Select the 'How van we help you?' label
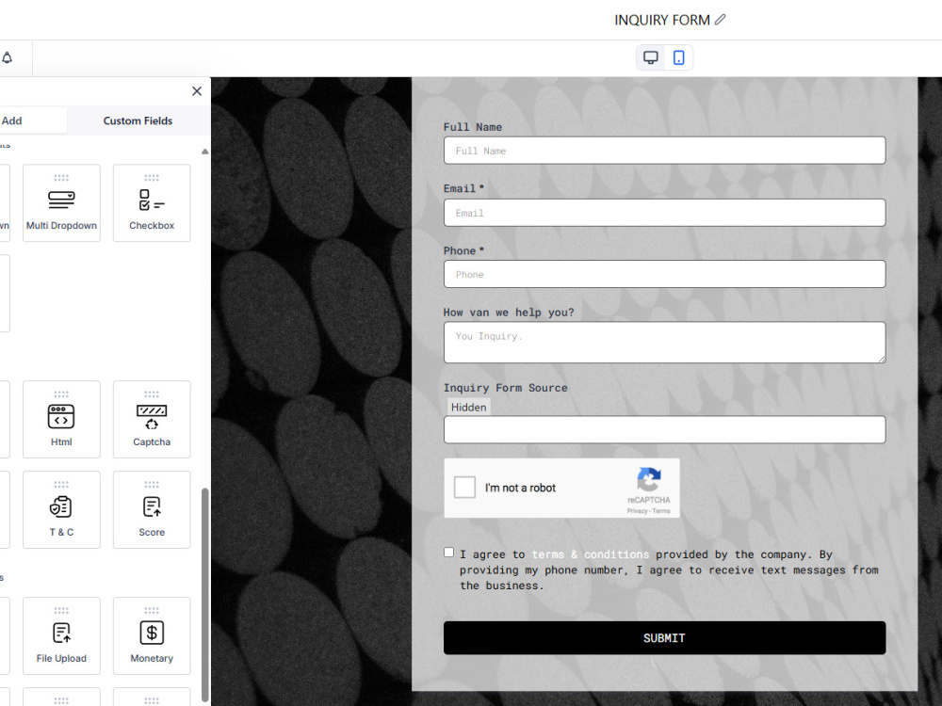942x706 pixels. pyautogui.click(x=509, y=313)
